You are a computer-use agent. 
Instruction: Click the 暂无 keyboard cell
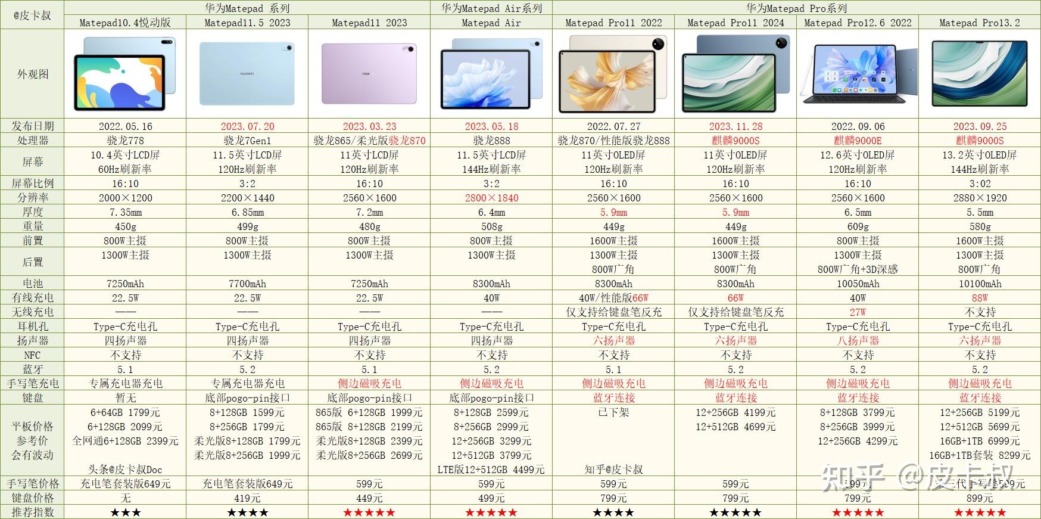click(125, 398)
